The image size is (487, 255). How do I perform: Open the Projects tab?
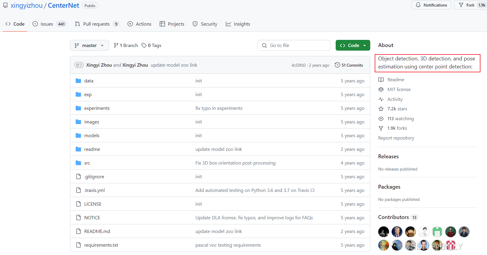tap(172, 24)
